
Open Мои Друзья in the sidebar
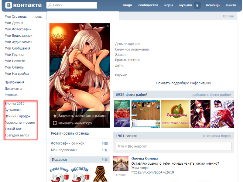tap(14, 23)
